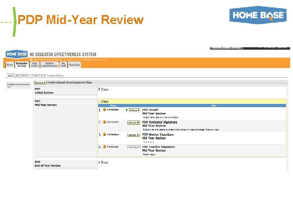Image resolution: width=293 pixels, height=220 pixels.
Task: Click the Status column header in the steps table
Action: [x=114, y=106]
